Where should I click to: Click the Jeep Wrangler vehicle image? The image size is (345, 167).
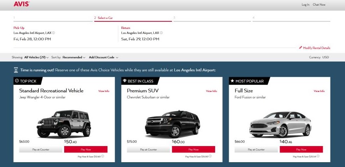(64, 124)
